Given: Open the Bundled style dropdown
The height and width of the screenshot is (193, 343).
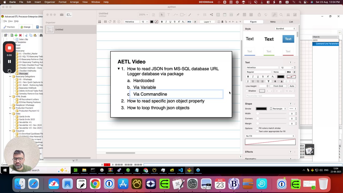Looking at the screenshot, I should tap(285, 29).
